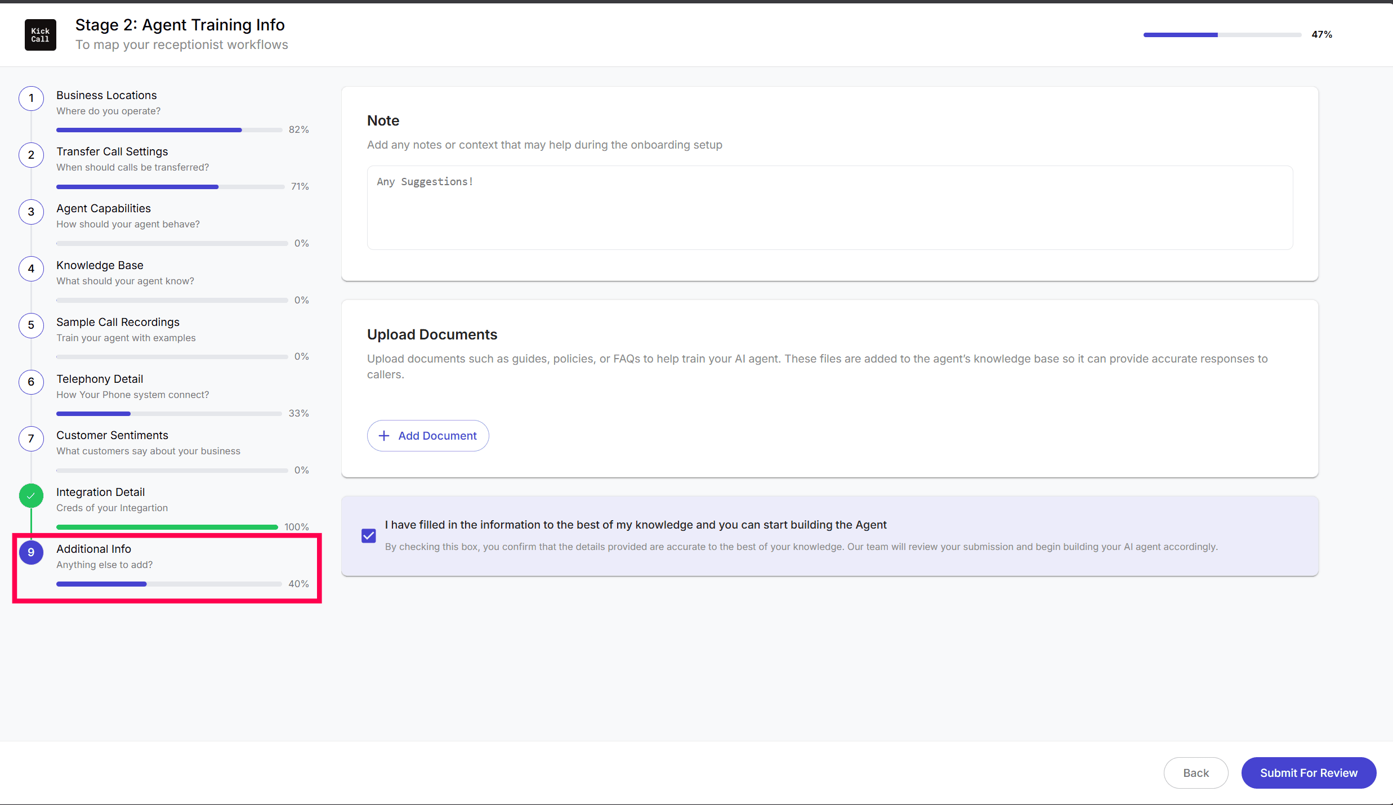Click the green checkmark for Integration Detail
Screen dimensions: 1393x805
pyautogui.click(x=32, y=496)
